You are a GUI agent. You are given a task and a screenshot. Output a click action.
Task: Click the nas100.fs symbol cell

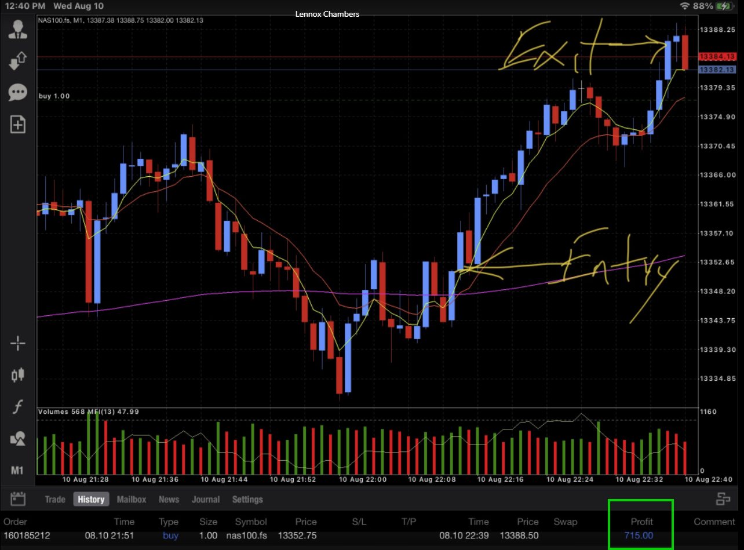pos(247,536)
